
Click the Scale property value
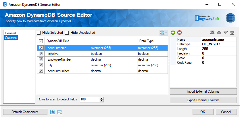(x=219, y=58)
